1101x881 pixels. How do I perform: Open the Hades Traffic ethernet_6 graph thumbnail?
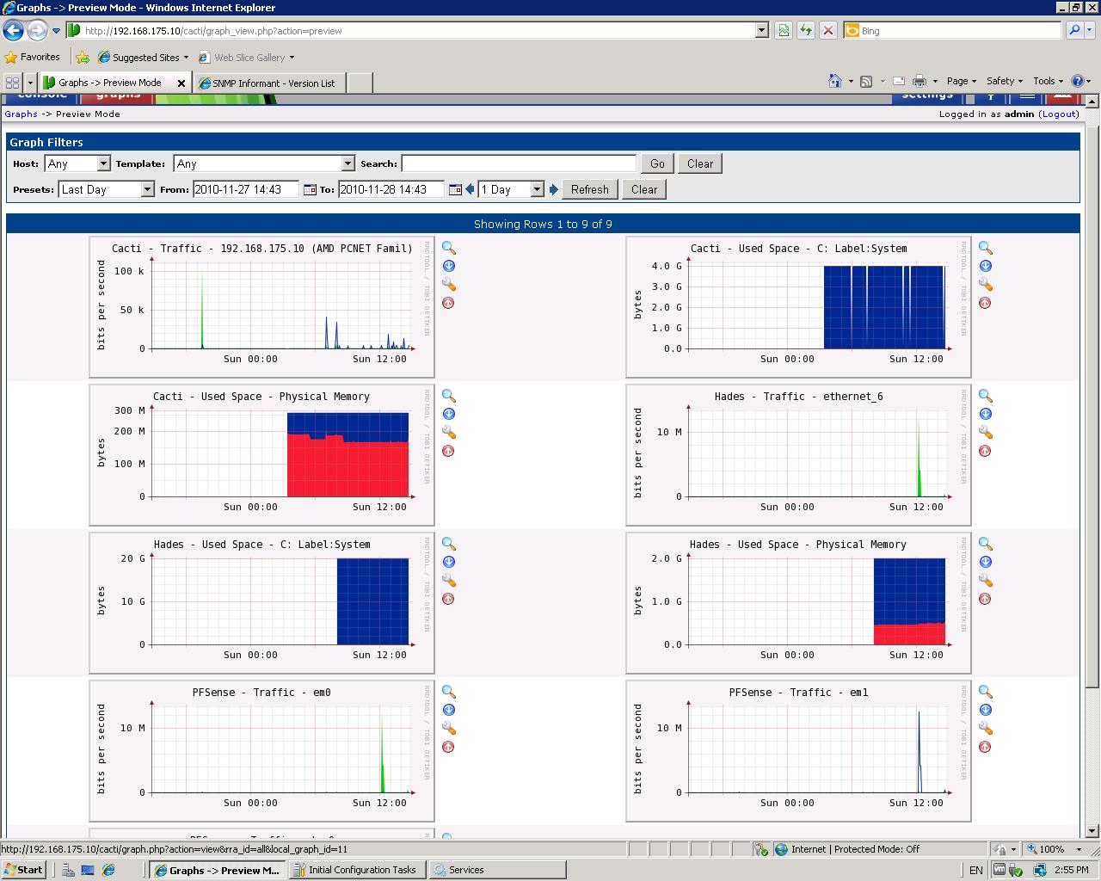click(798, 454)
